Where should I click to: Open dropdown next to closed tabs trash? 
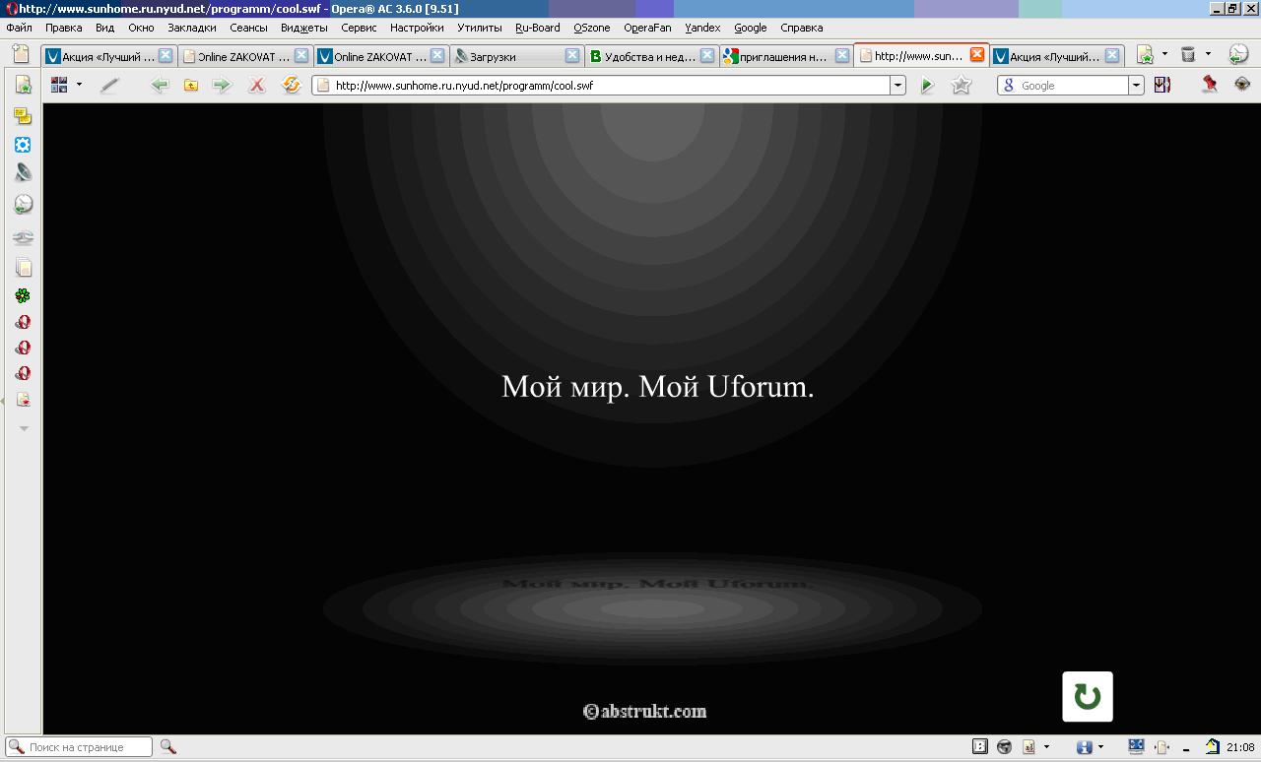(1208, 55)
